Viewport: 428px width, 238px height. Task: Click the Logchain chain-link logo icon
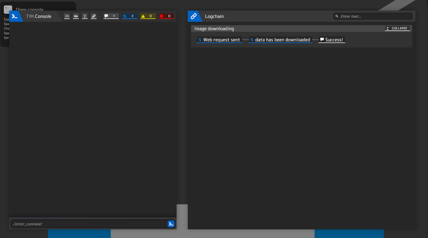pos(193,16)
